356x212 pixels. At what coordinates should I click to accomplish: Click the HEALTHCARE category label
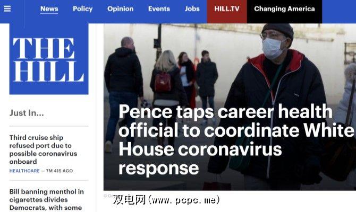24,171
